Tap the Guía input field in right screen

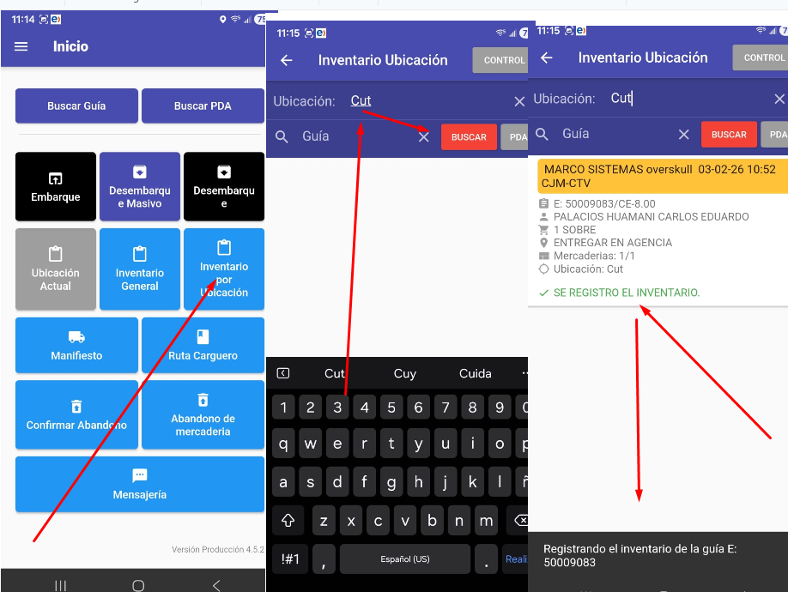(x=614, y=134)
